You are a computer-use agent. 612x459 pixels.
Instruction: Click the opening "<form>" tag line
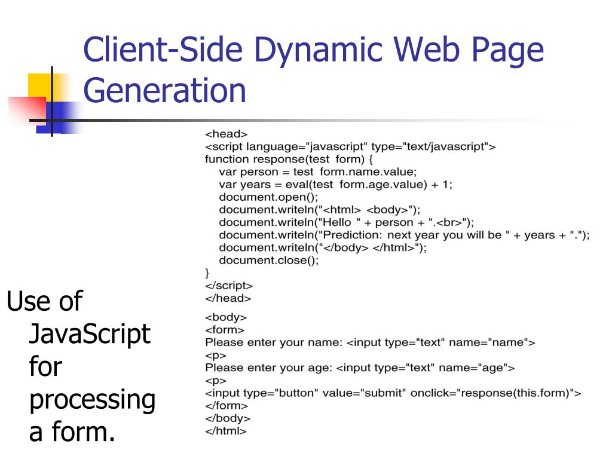point(225,330)
